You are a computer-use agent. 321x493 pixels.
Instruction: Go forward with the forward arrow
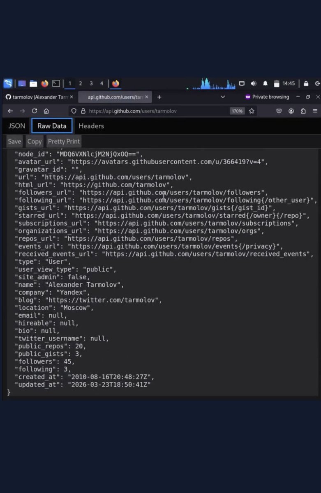coord(22,111)
